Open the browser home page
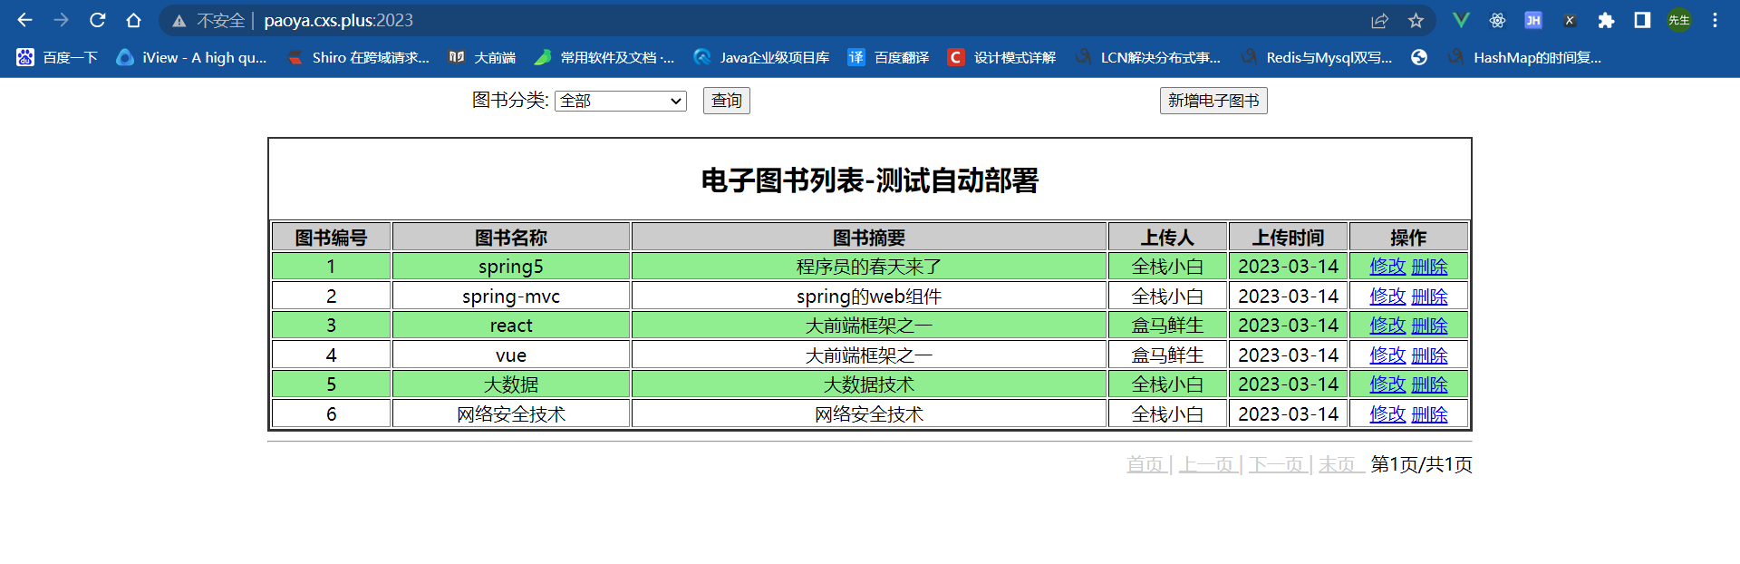The width and height of the screenshot is (1740, 564). (133, 20)
